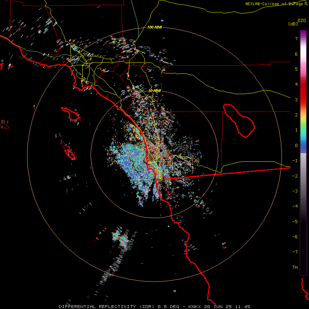Viewport: 309px width, 309px height.
Task: Click the '-4' value on color scale
Action: (x=295, y=206)
